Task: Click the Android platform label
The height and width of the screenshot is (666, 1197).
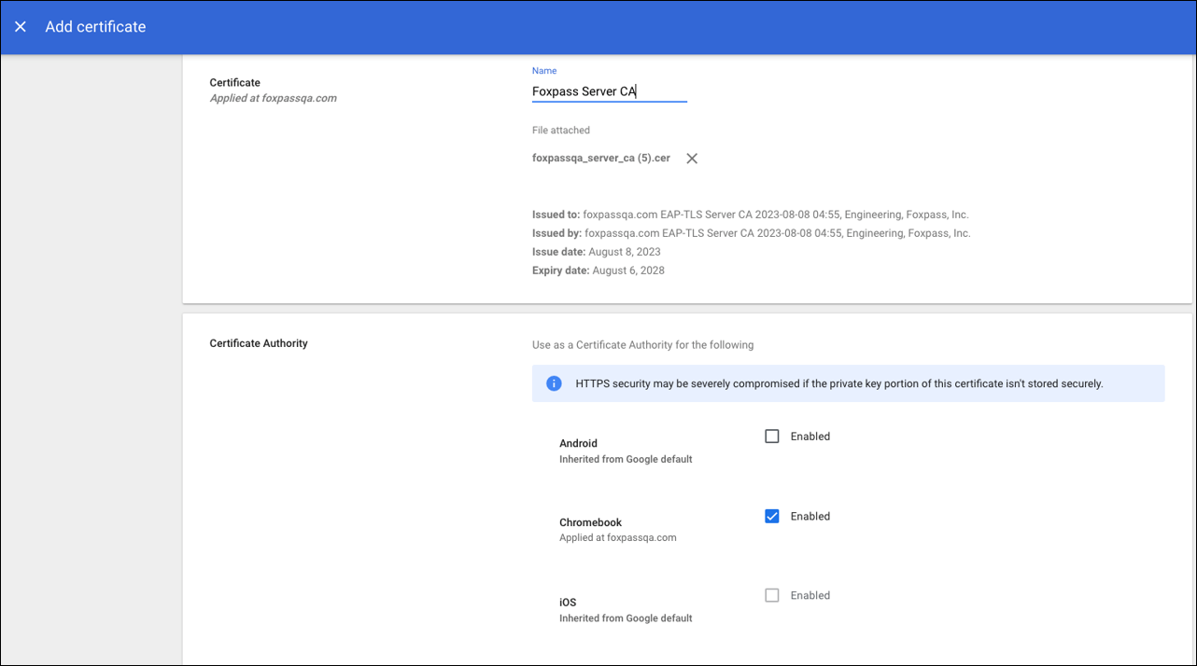Action: click(x=578, y=444)
